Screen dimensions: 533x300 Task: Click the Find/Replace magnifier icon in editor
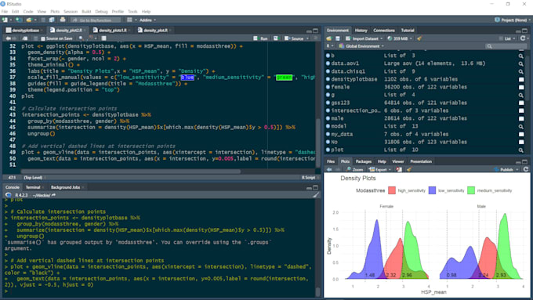[x=81, y=38]
